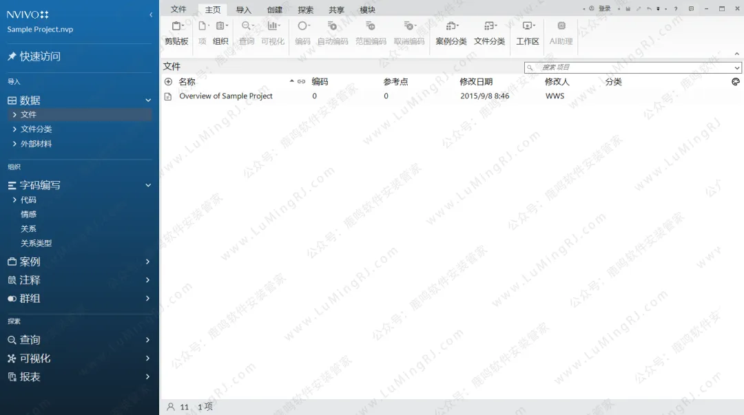Select 外部材料 in the sidebar
This screenshot has width=744, height=415.
coord(36,144)
